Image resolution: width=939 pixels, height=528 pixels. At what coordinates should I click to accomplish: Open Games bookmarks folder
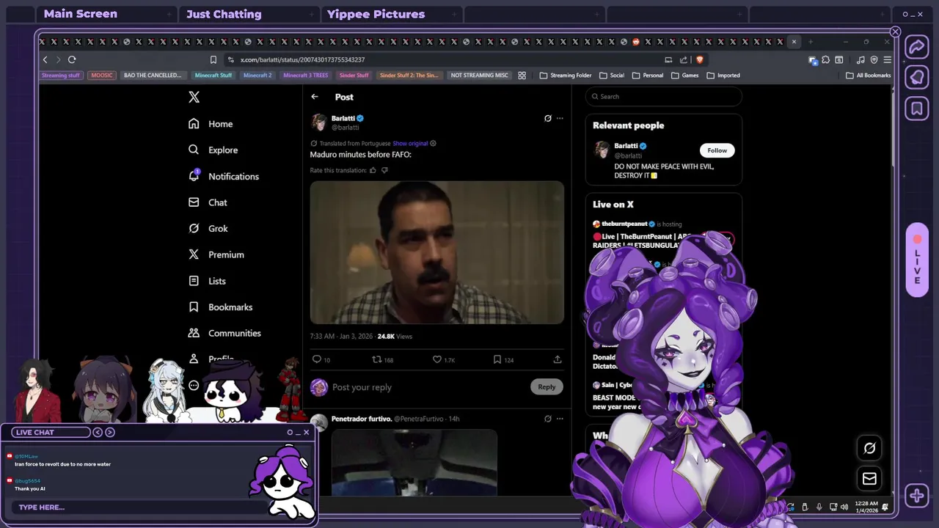tap(685, 75)
